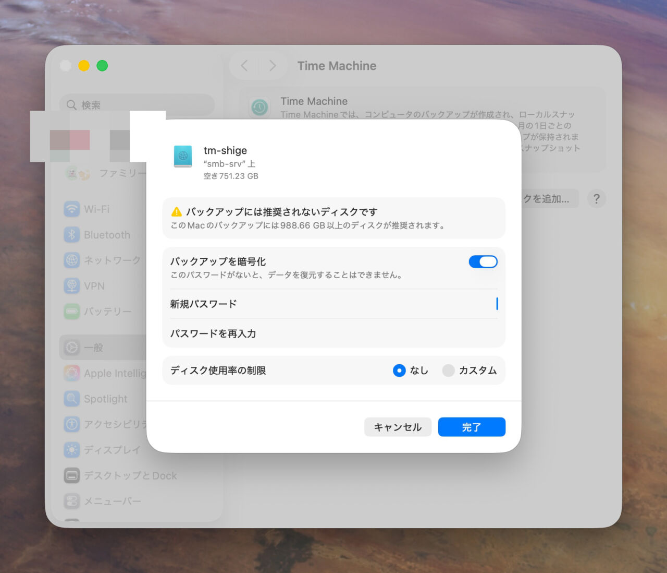This screenshot has height=573, width=667.
Task: Click the yellow warning triangle icon
Action: click(177, 212)
